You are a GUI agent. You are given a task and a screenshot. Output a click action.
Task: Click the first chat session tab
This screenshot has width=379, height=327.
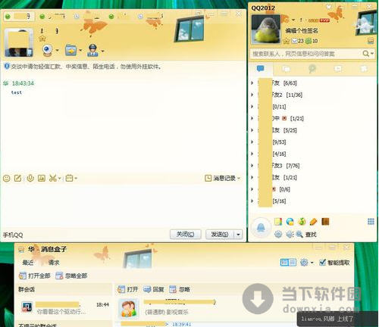[x=19, y=17]
